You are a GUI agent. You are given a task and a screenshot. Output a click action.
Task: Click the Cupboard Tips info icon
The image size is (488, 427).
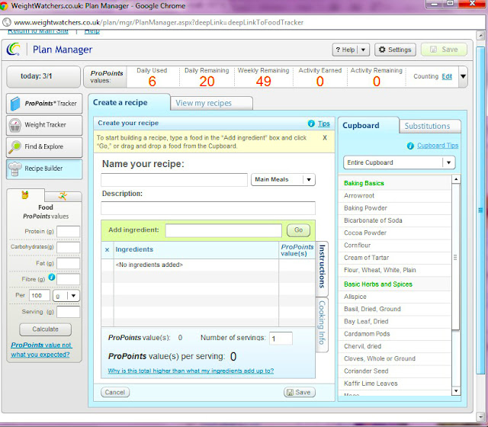(410, 146)
